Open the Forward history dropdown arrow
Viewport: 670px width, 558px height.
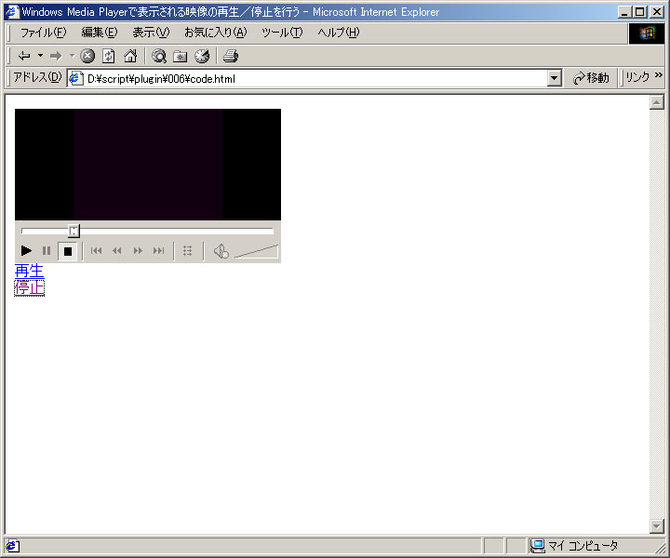click(72, 56)
